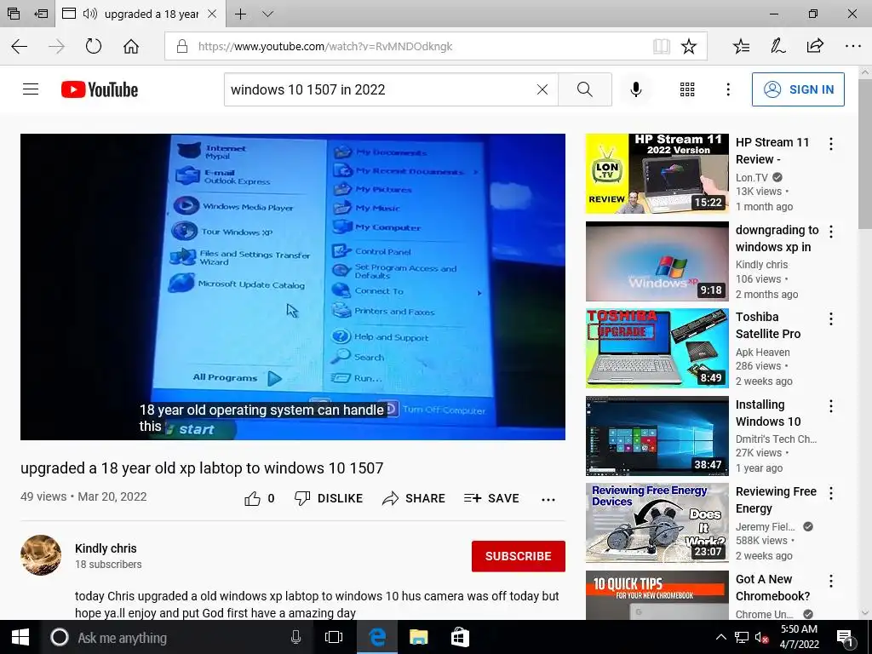Open the YouTube hamburger guide menu
Screen dimensions: 872x654
31,89
